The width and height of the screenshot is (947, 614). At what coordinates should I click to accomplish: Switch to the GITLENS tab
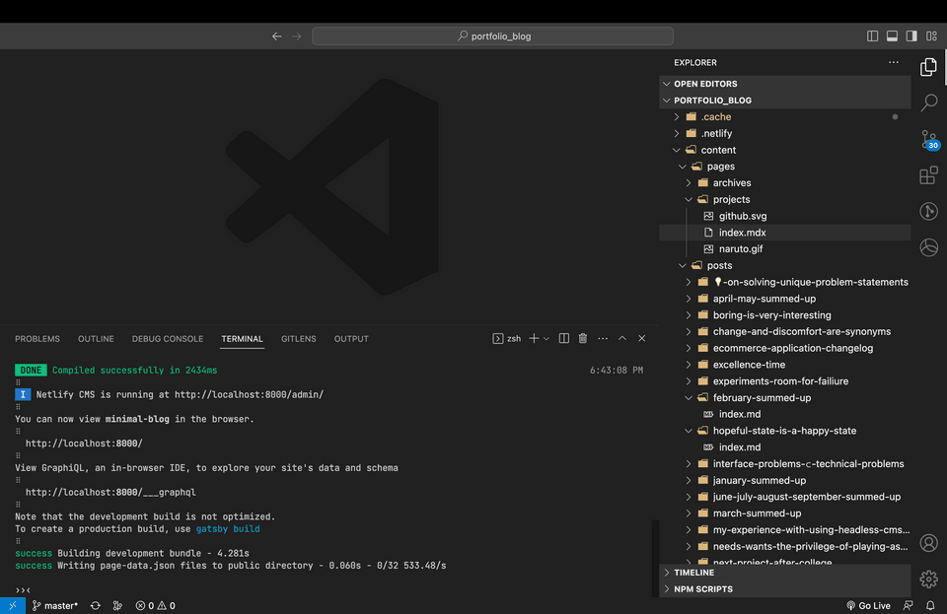click(x=298, y=339)
